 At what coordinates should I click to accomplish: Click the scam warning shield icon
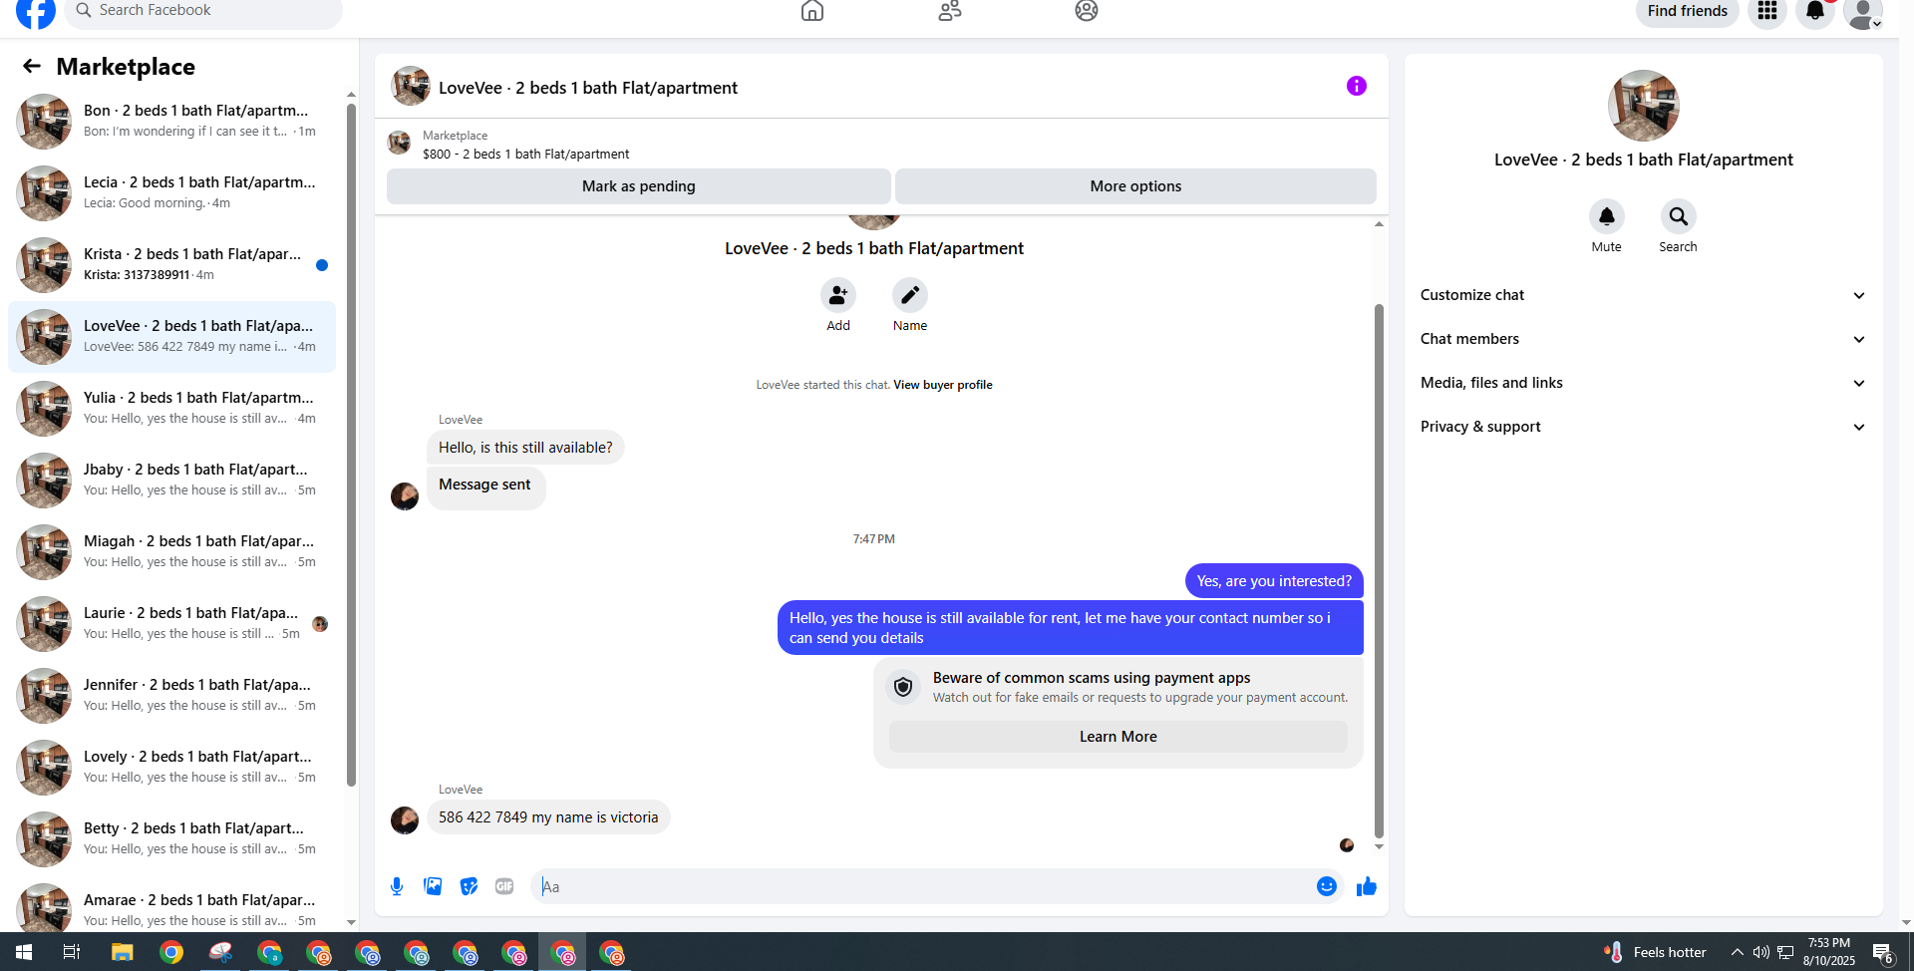(903, 687)
